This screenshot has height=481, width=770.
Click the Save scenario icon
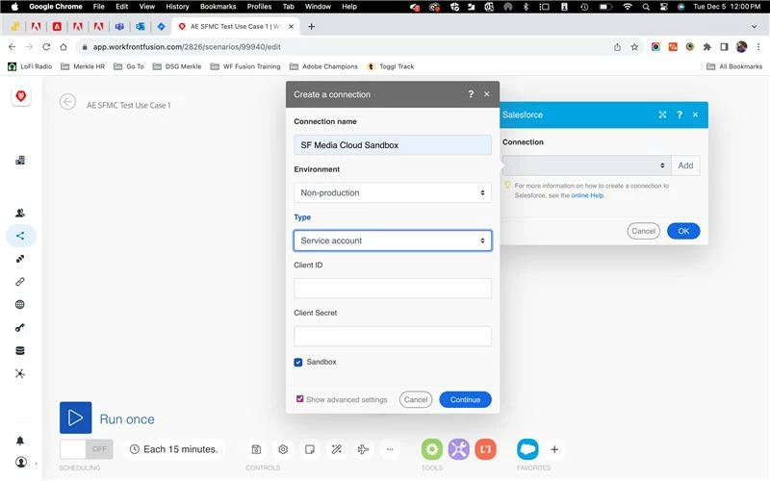click(x=256, y=449)
